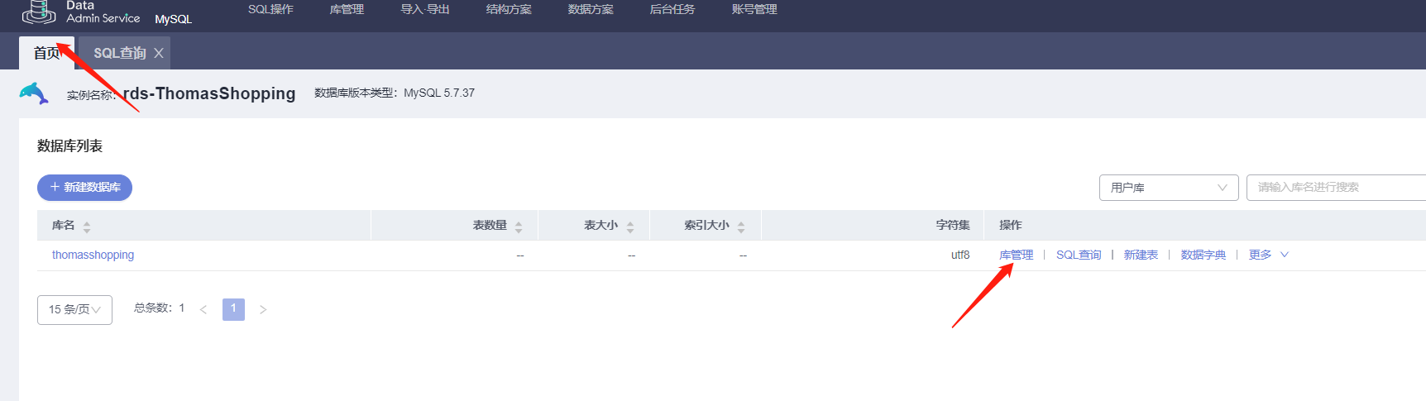Open the 后台任务 menu
Viewport: 1426px width, 401px height.
672,9
